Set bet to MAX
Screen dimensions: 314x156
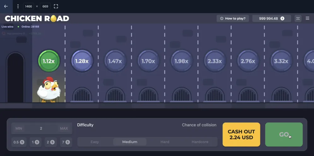pos(64,128)
